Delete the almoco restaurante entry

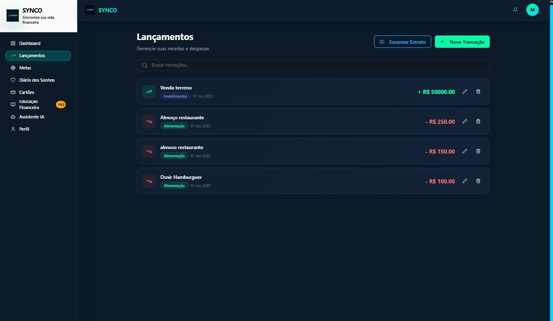478,151
